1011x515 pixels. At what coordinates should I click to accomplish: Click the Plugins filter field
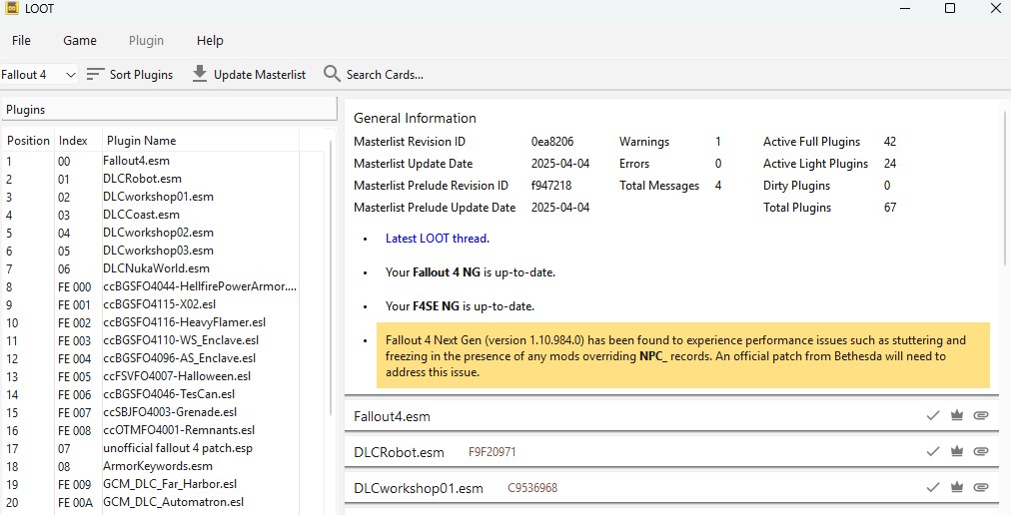pyautogui.click(x=169, y=110)
